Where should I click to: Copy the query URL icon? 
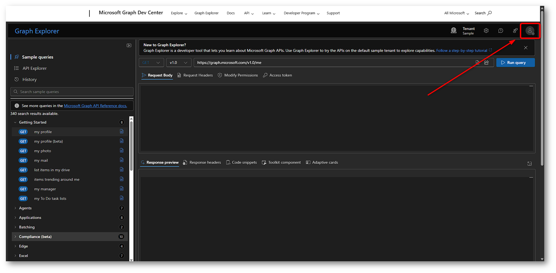pos(478,62)
